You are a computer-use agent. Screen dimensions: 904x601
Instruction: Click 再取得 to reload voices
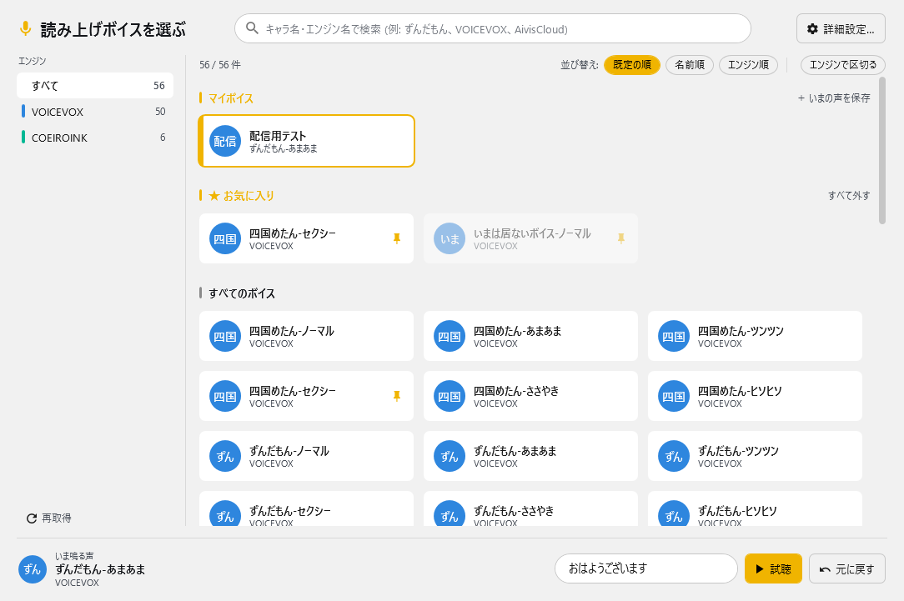tap(49, 518)
